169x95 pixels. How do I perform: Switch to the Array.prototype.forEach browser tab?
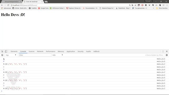pos(12,2)
